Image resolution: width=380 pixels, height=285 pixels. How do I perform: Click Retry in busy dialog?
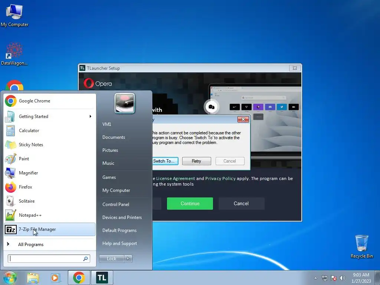[x=197, y=161]
